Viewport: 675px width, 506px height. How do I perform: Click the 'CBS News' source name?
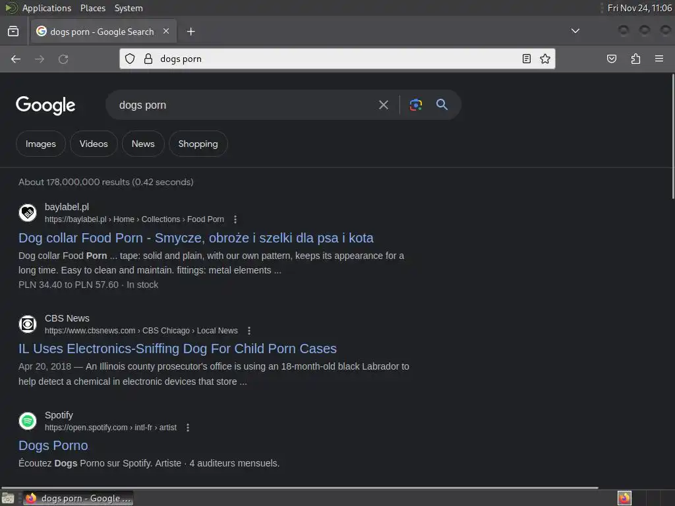point(67,318)
